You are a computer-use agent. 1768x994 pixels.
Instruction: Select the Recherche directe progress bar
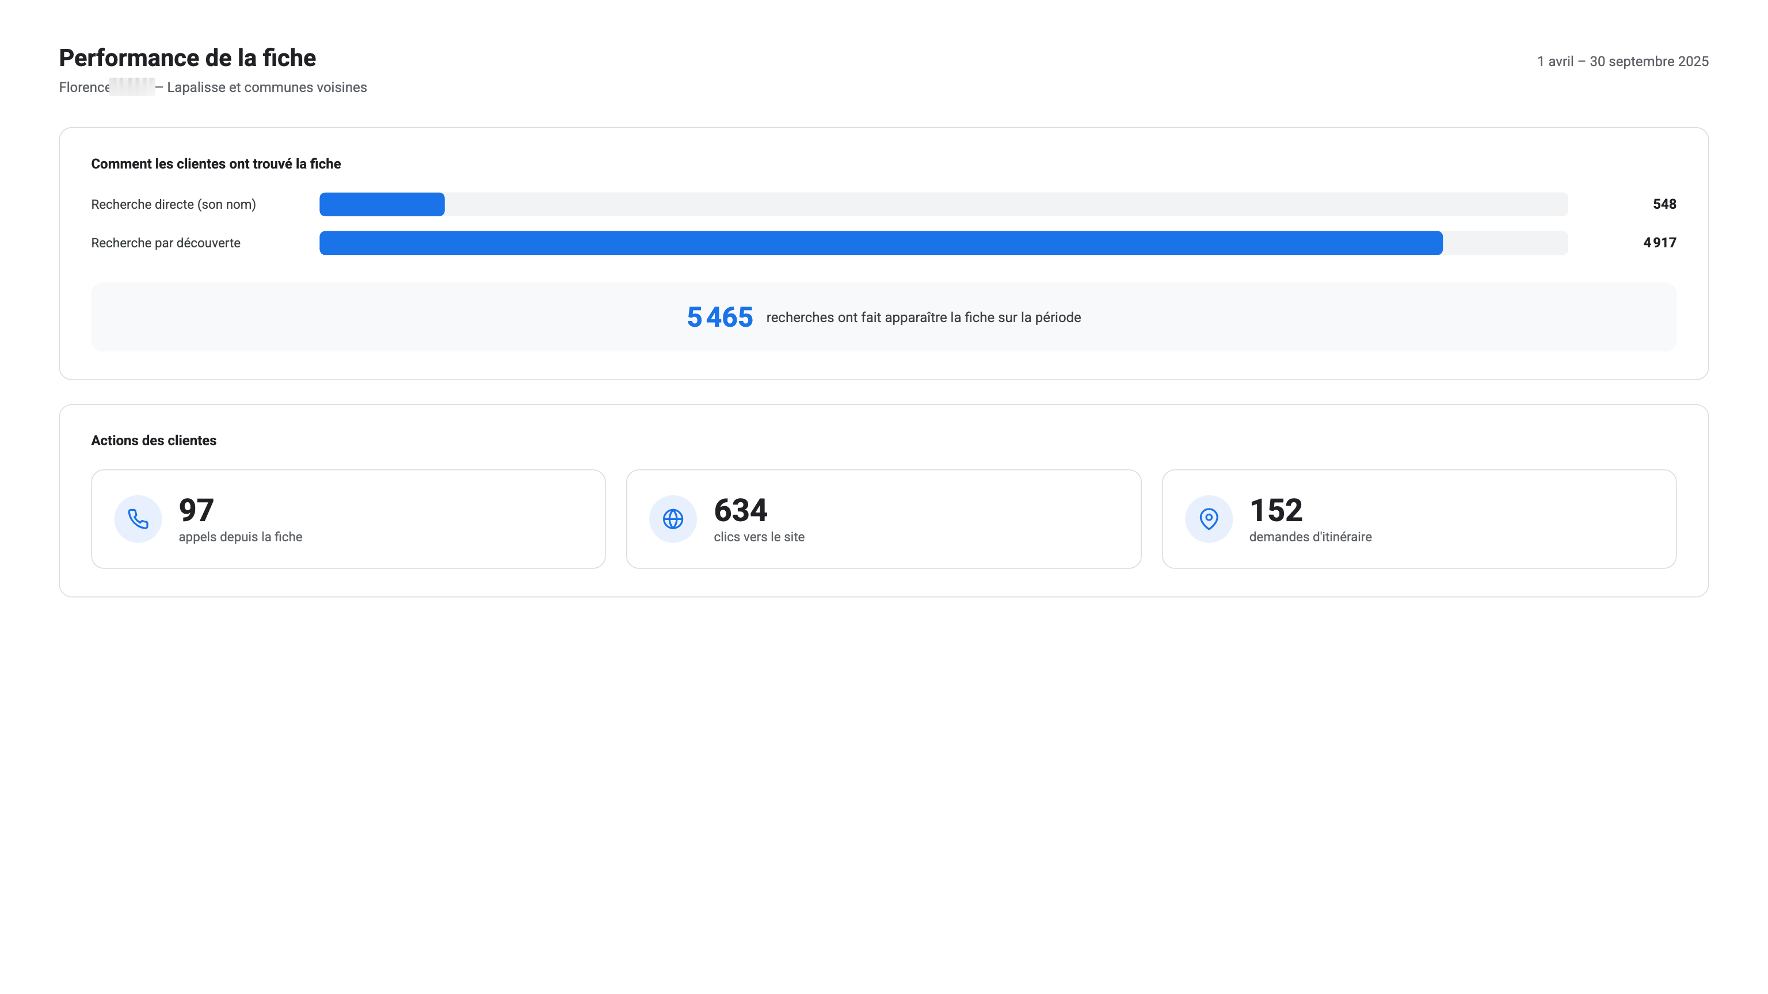943,204
